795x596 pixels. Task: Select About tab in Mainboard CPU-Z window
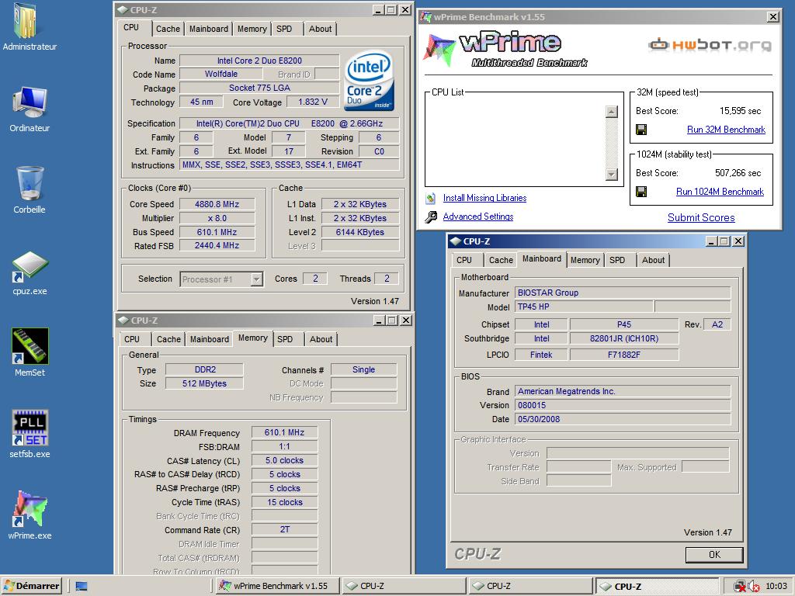[x=653, y=260]
